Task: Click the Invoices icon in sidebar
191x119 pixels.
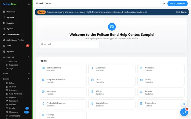Action: coord(7,87)
